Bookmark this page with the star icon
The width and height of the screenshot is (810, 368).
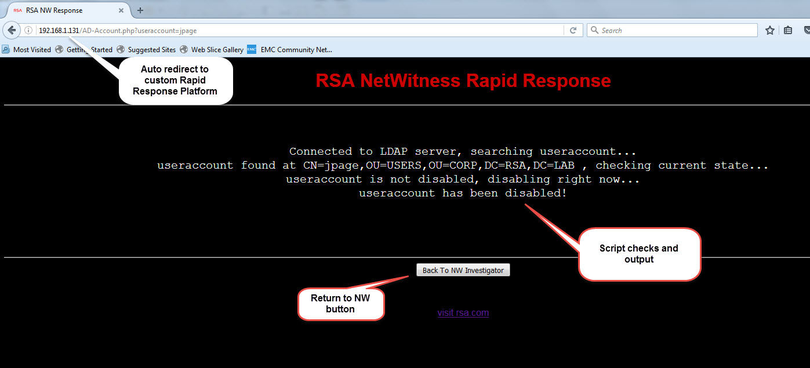tap(769, 31)
